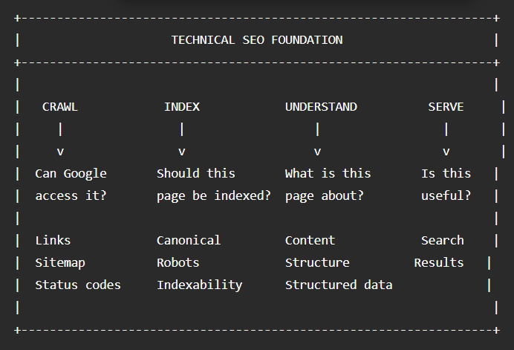Viewport: 514px width, 350px height.
Task: Click the Links item under CRAWL
Action: click(53, 241)
